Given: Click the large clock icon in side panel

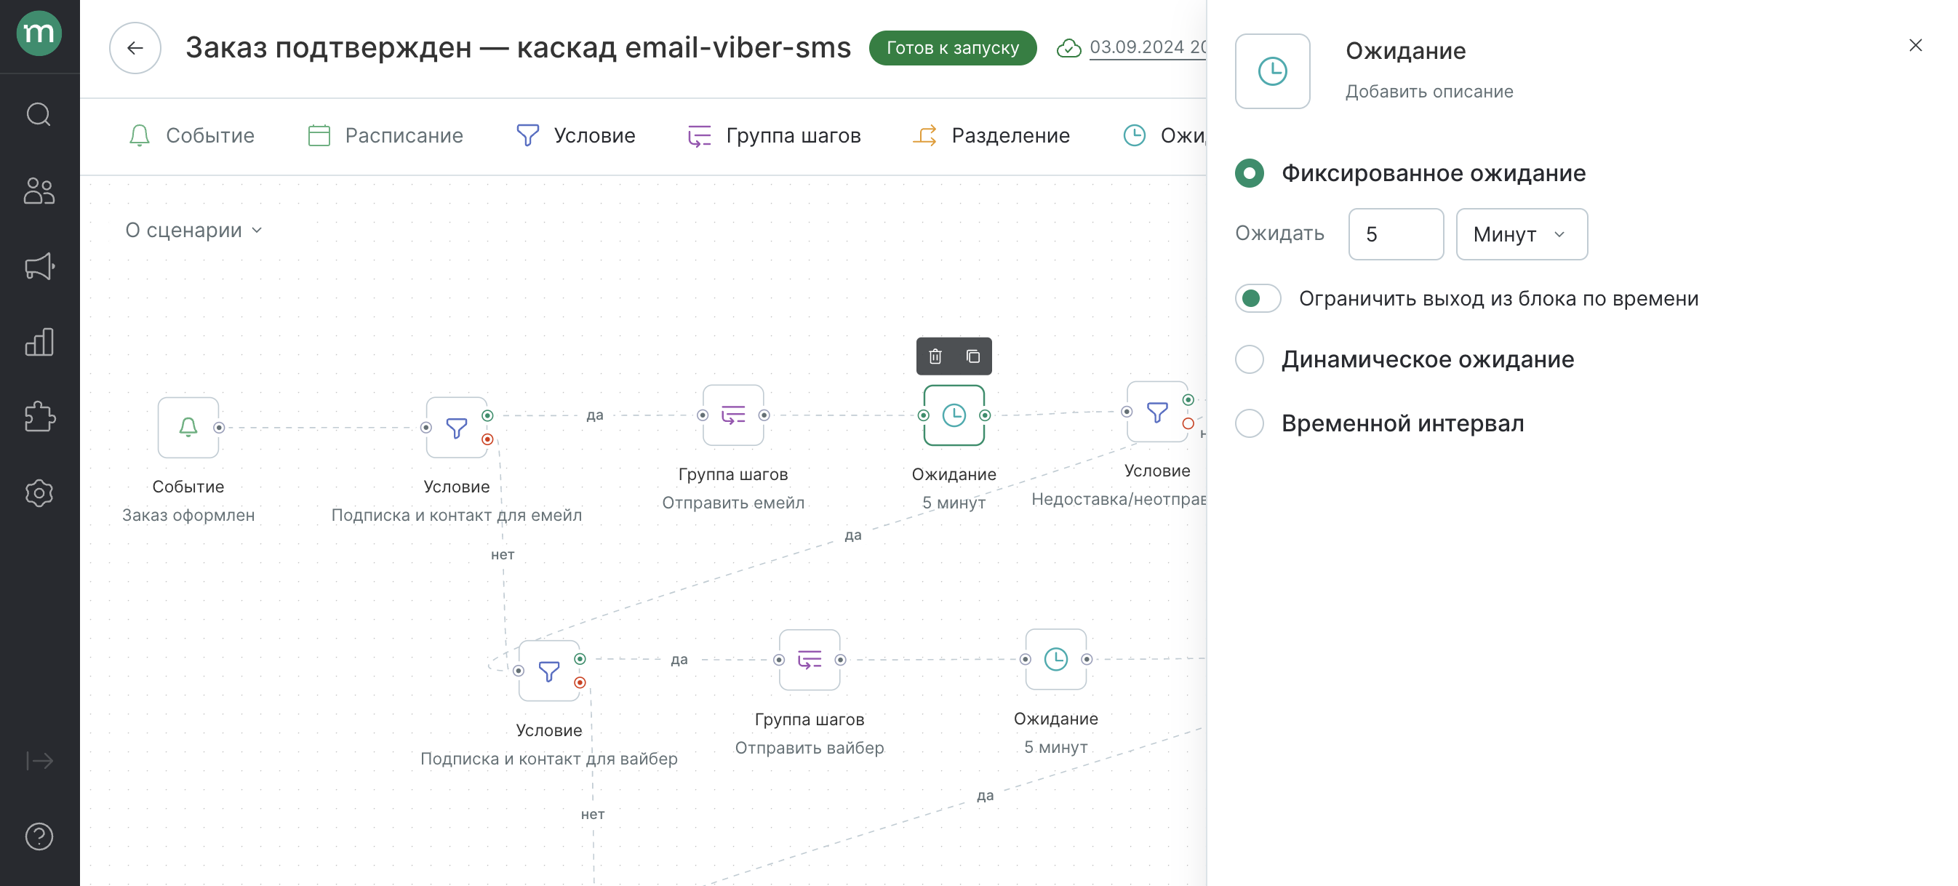Looking at the screenshot, I should point(1272,71).
